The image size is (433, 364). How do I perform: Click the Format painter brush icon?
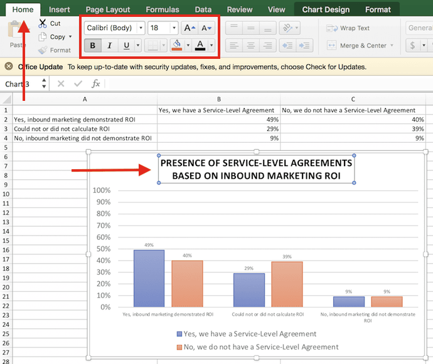pos(42,50)
